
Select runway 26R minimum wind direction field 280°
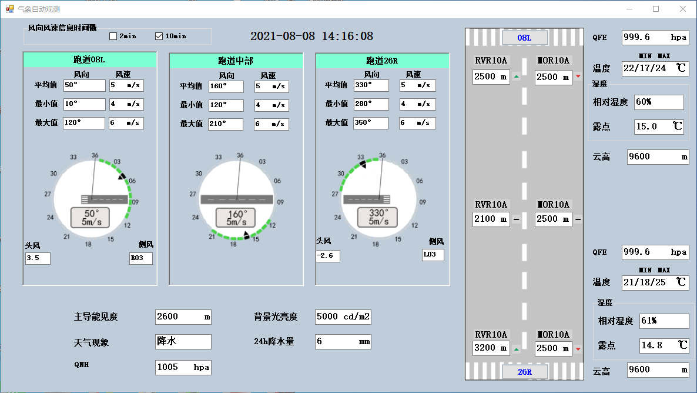[371, 104]
